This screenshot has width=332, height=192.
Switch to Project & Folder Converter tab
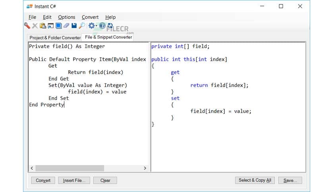point(55,38)
